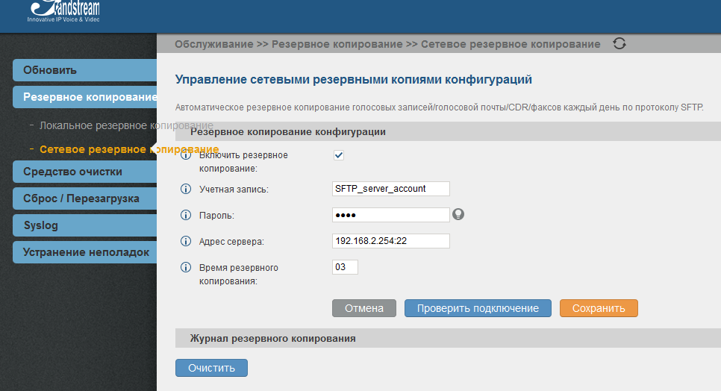Open the Сброс / Перезагрузка menu section
The height and width of the screenshot is (391, 721).
[x=84, y=198]
